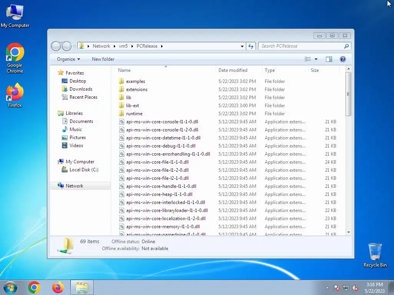The image size is (394, 295).
Task: Open the Pictures library
Action: point(74,138)
